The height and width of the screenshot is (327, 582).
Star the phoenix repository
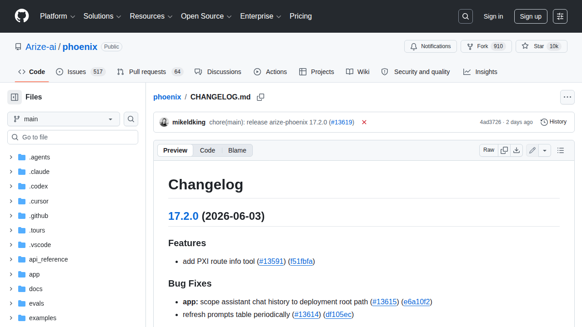[542, 46]
